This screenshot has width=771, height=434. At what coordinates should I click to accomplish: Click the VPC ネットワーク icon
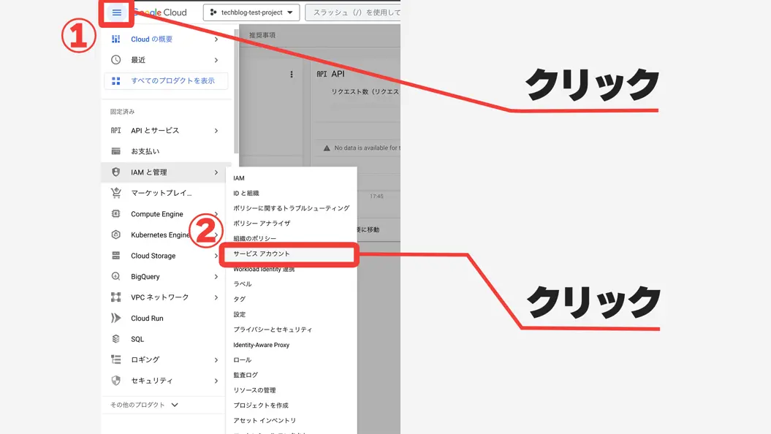pos(115,297)
